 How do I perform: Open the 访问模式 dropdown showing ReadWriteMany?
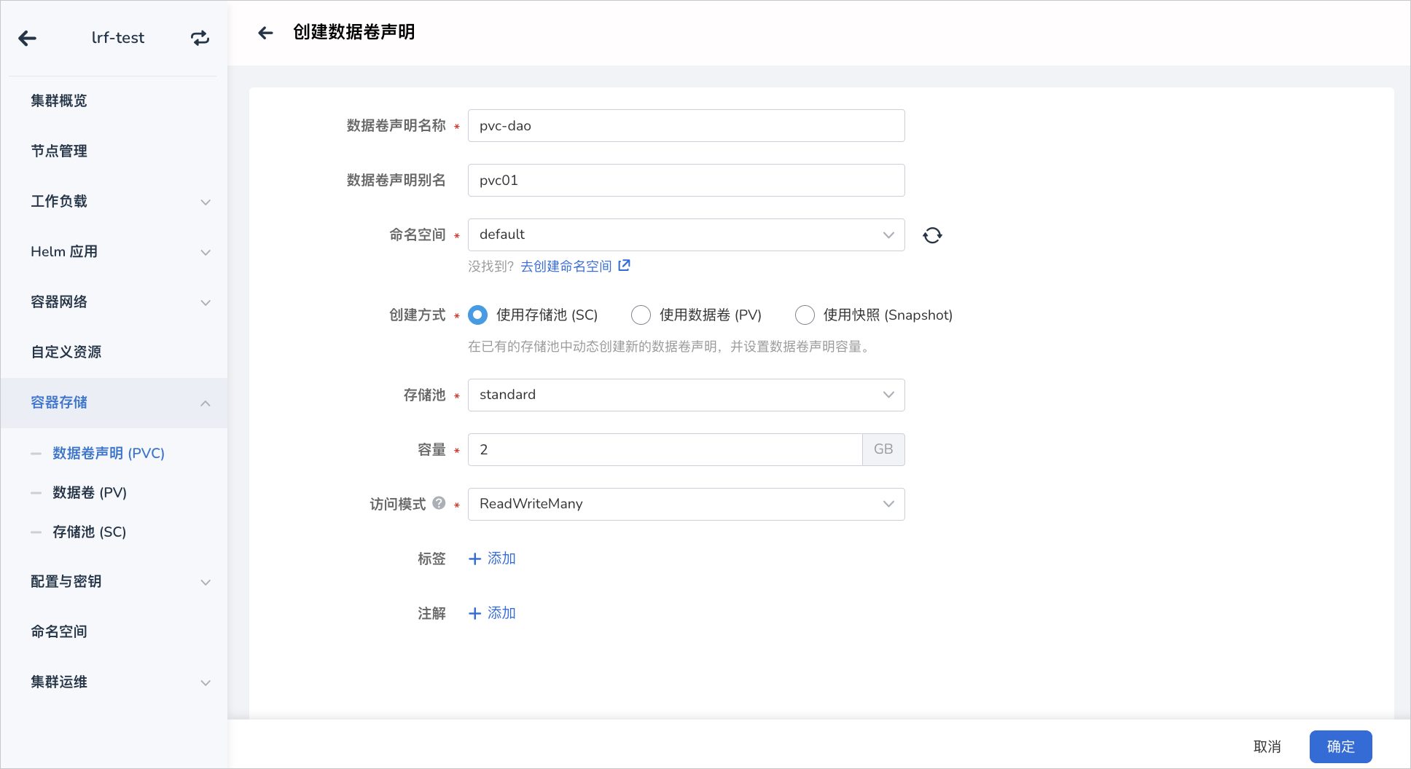[x=686, y=504]
